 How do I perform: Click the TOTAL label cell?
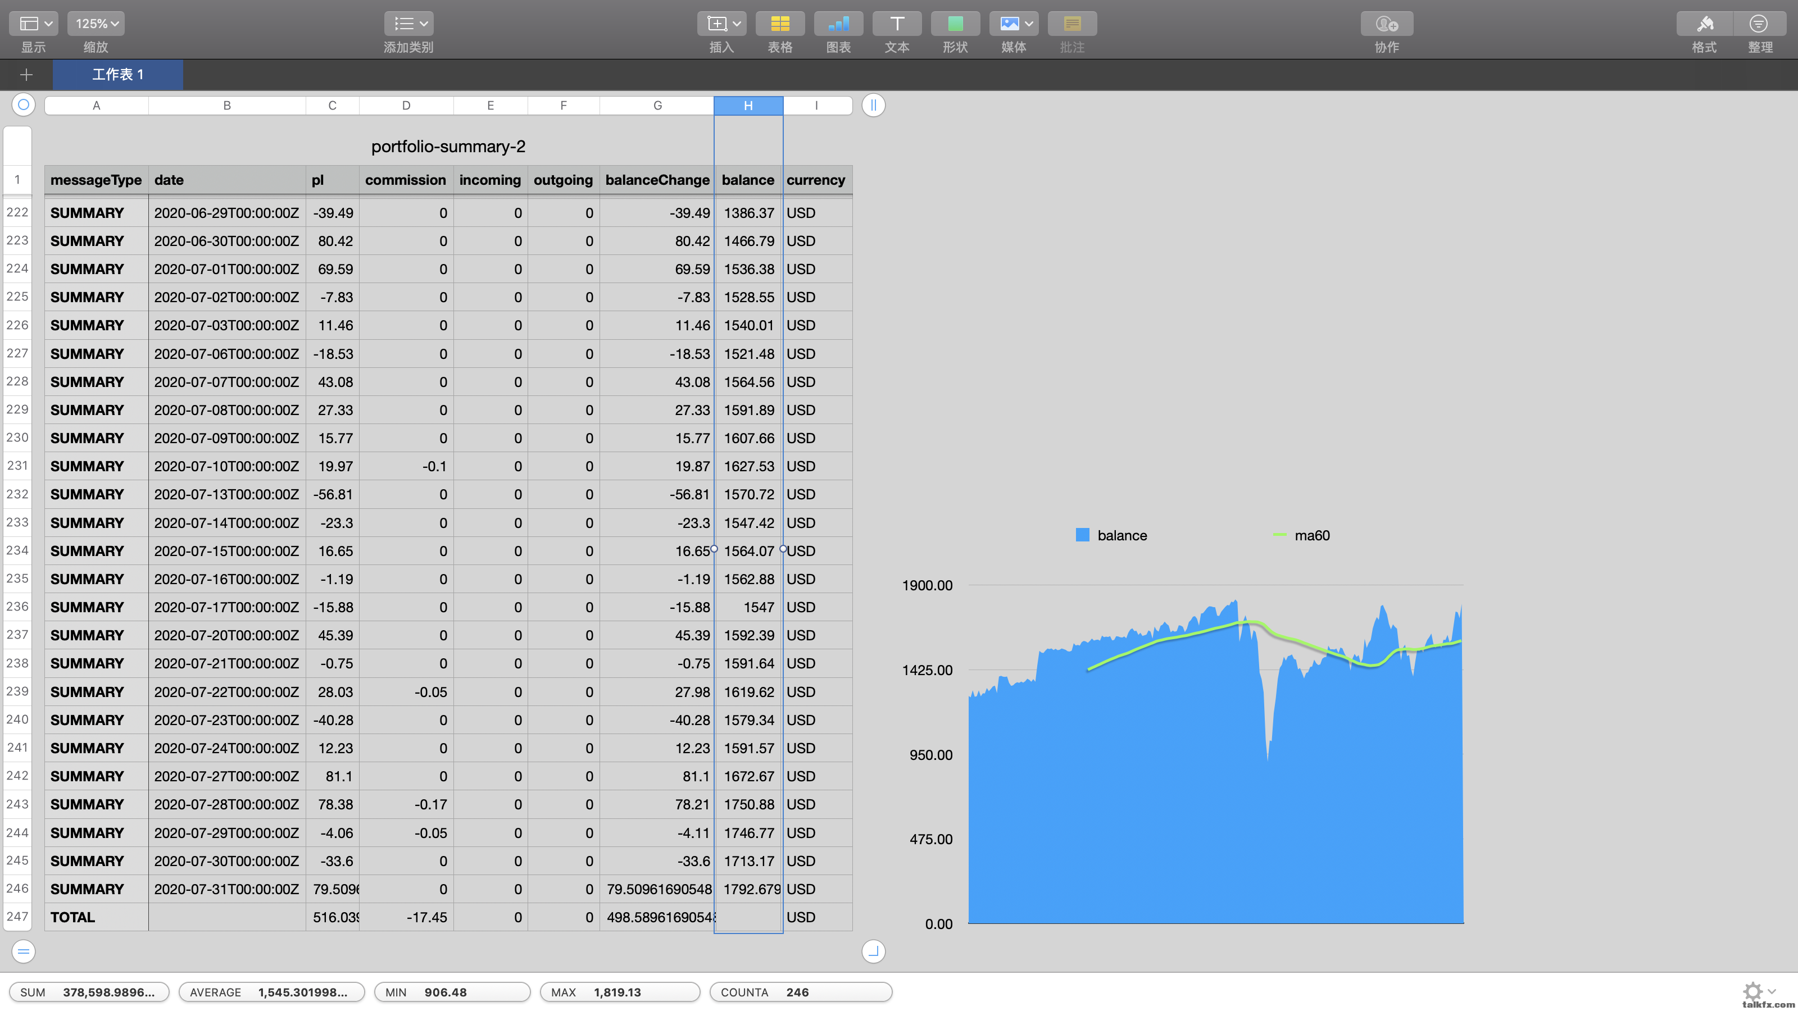tap(96, 917)
